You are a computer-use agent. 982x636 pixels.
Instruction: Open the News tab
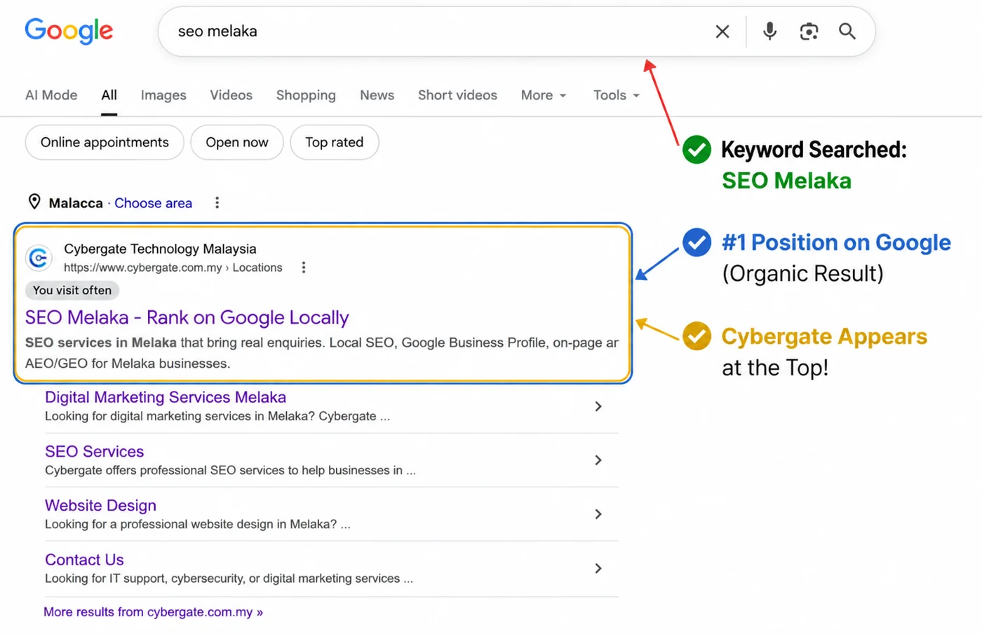(x=377, y=95)
